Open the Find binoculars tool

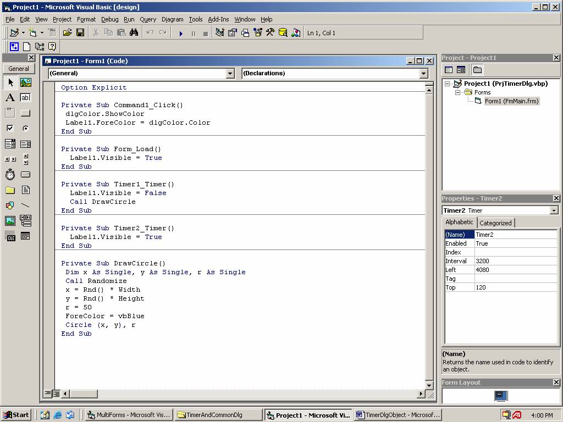click(x=134, y=33)
